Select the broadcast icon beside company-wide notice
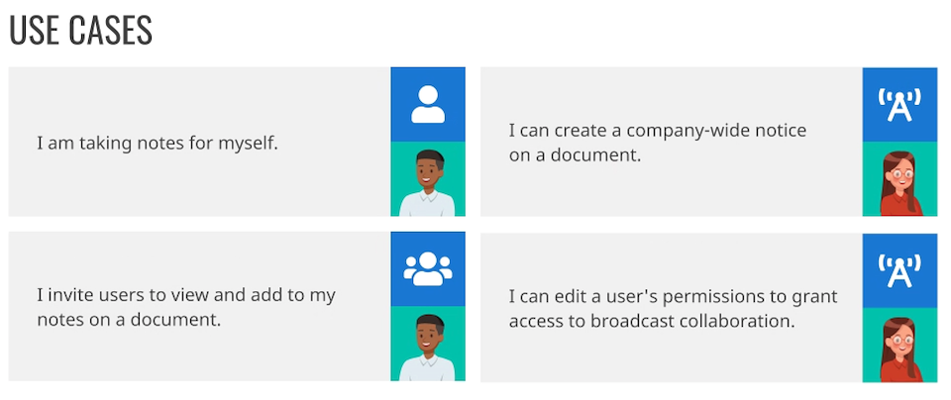The height and width of the screenshot is (400, 951). pos(899,105)
